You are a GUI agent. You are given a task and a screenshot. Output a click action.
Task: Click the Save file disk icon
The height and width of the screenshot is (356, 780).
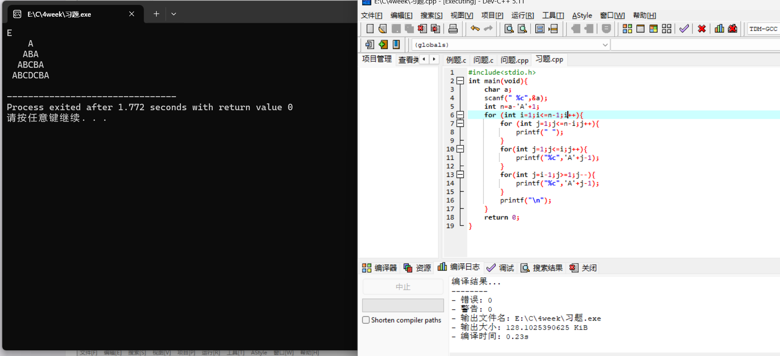point(396,29)
